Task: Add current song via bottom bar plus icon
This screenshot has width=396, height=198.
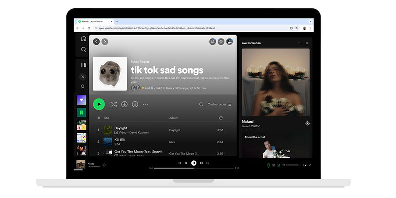Action: point(104,165)
